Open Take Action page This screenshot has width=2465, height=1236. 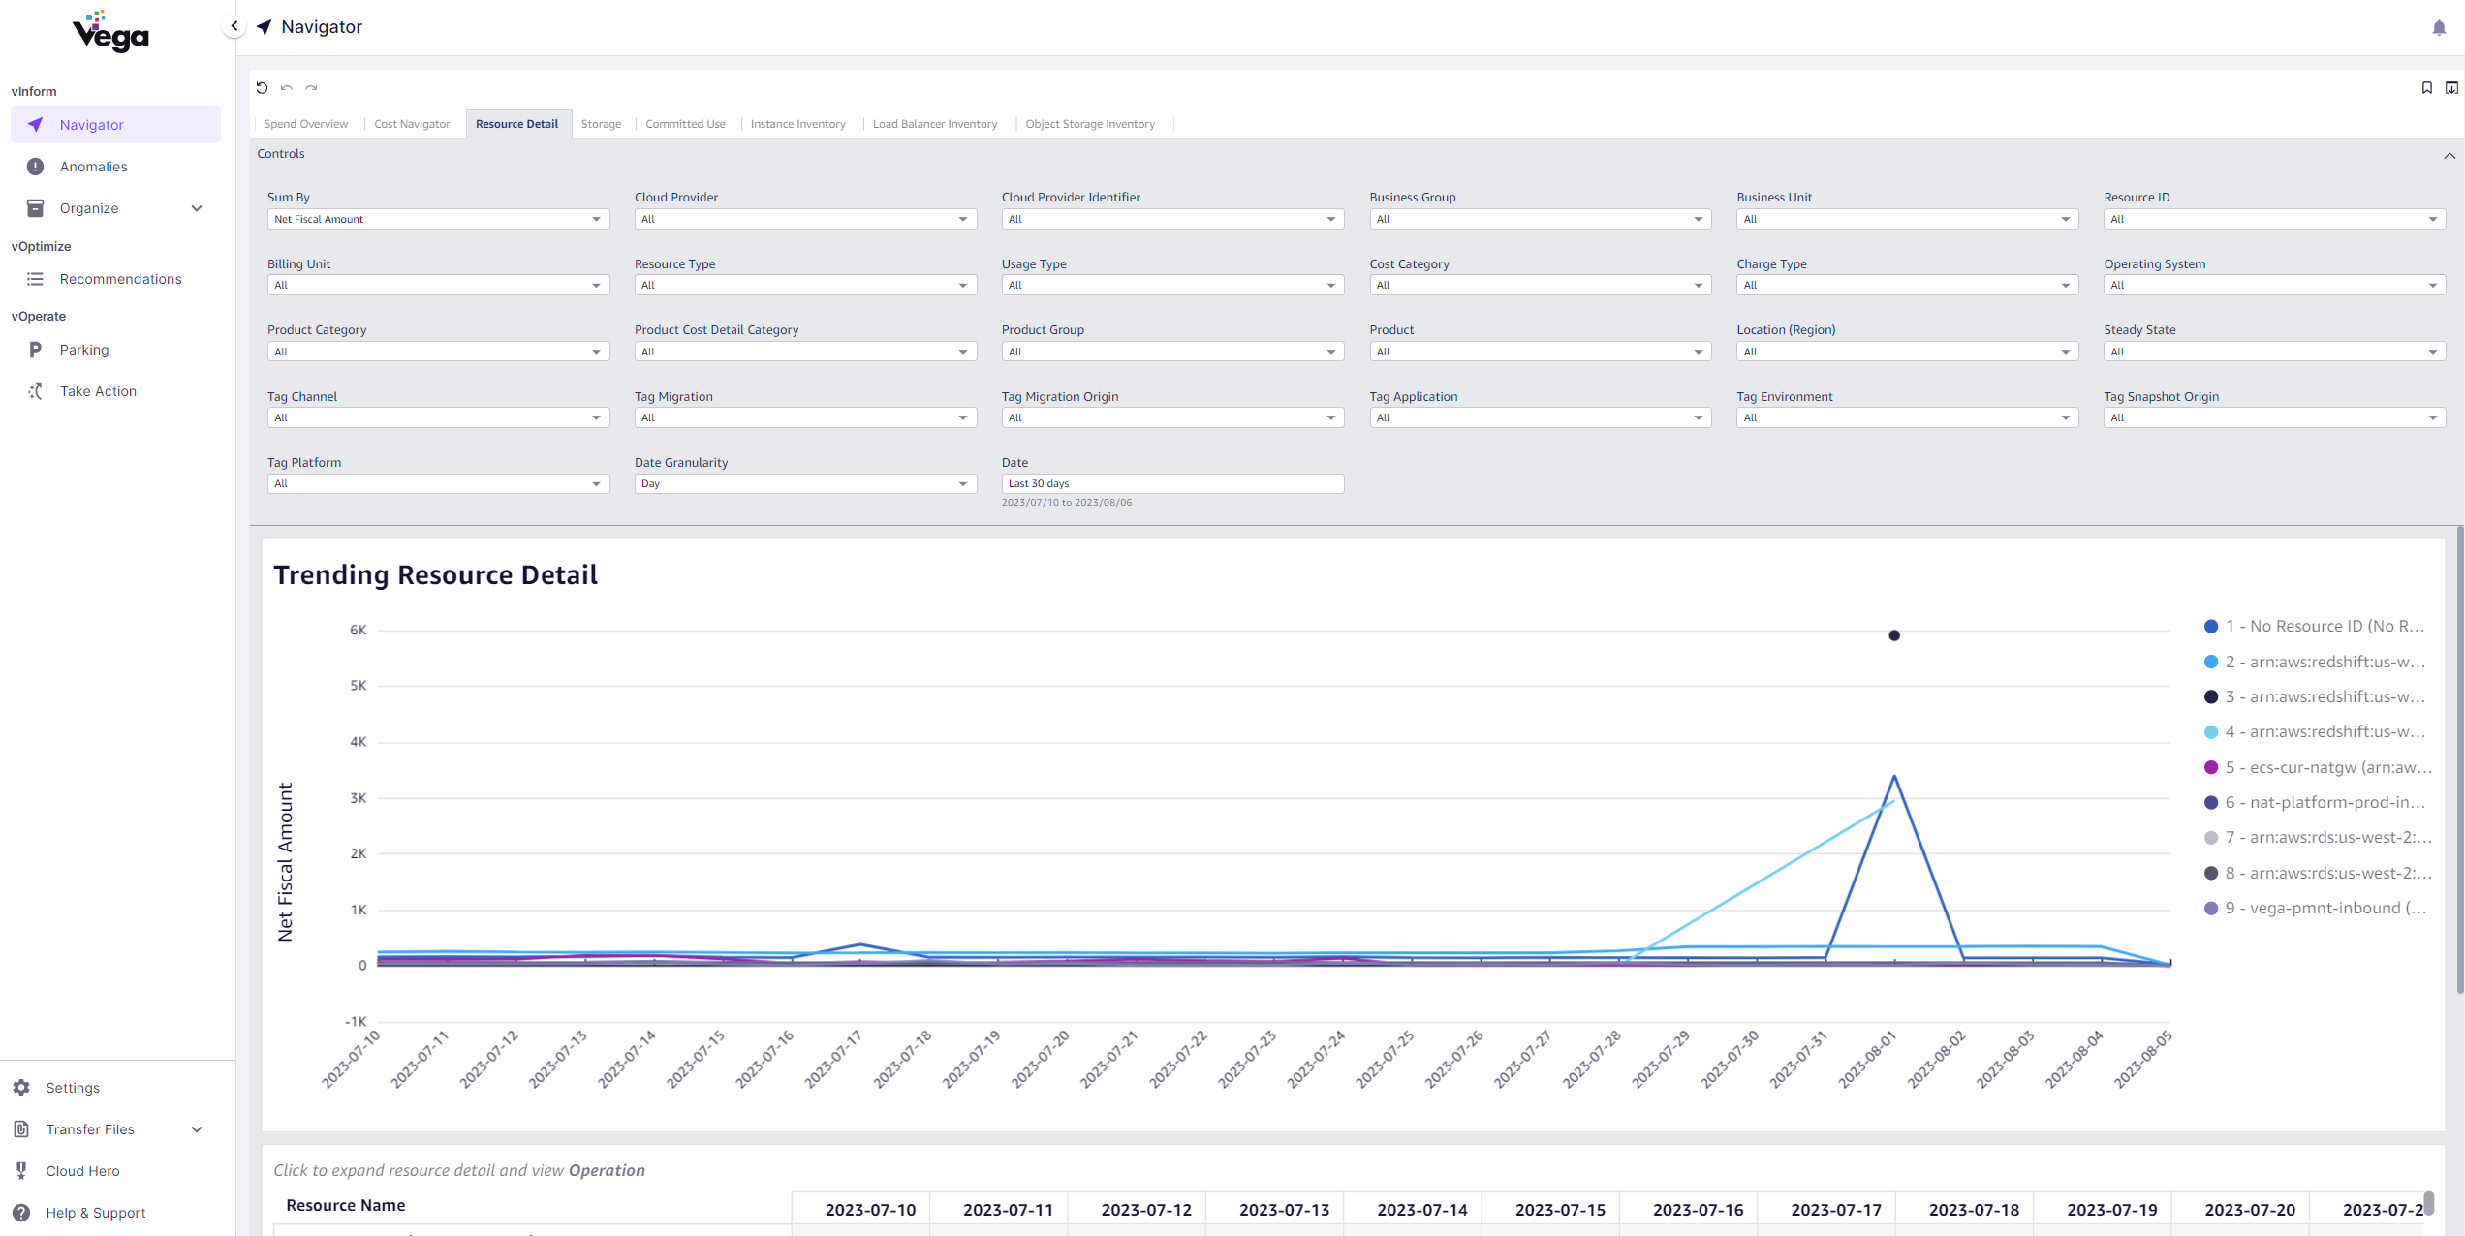pos(115,391)
